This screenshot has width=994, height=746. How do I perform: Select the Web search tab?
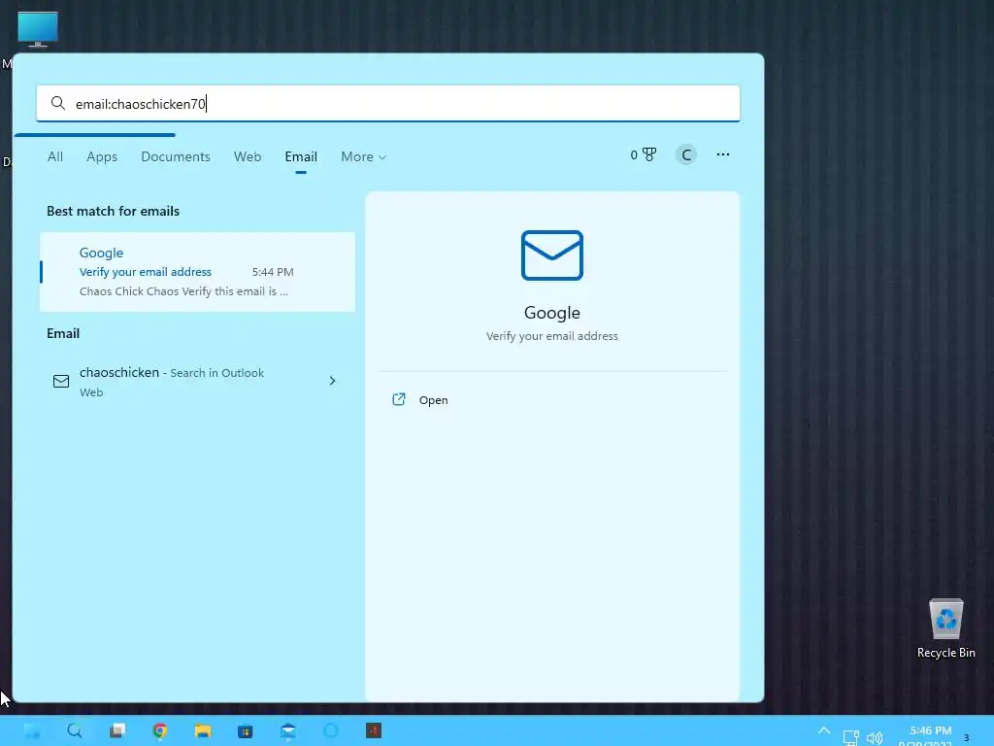pos(248,156)
